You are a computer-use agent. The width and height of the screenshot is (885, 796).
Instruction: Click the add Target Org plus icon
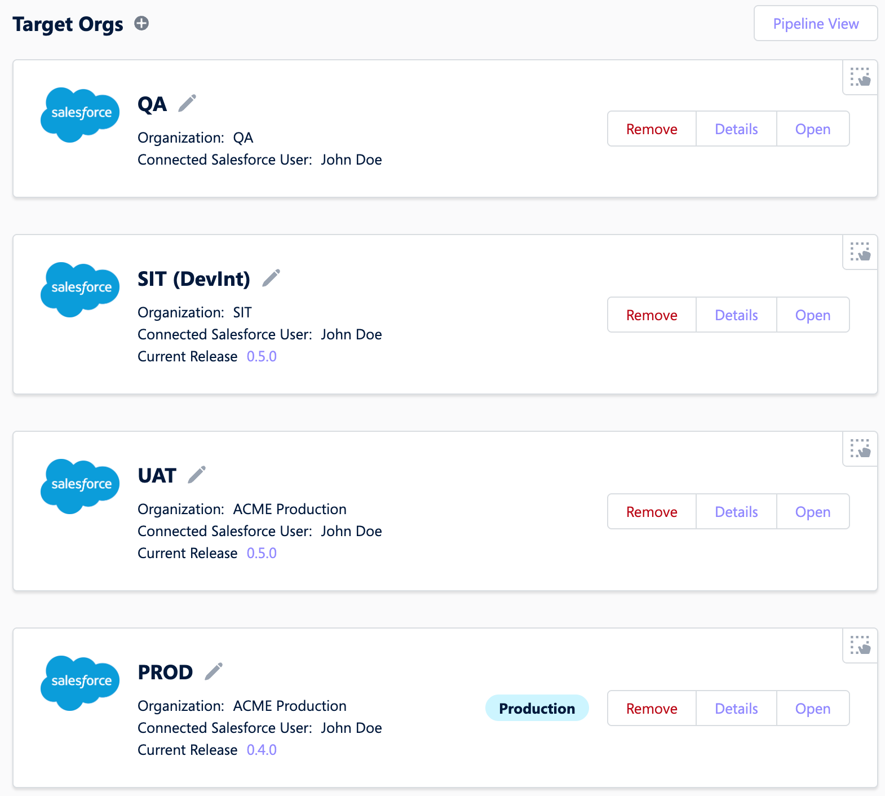click(141, 24)
